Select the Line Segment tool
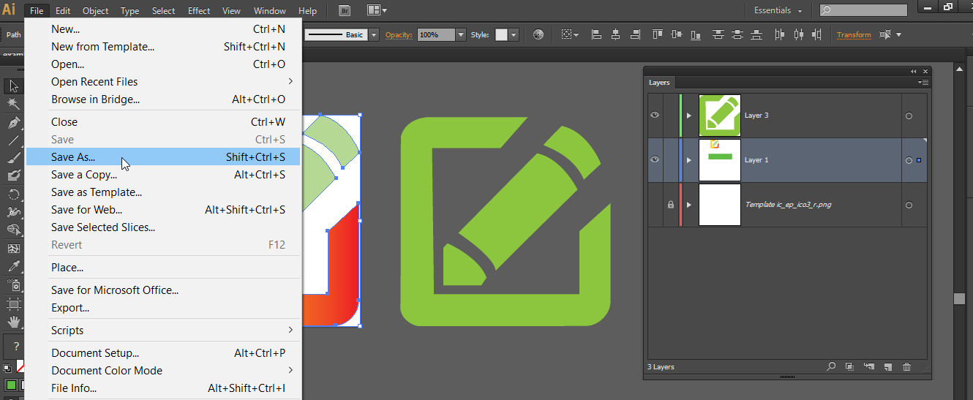Viewport: 973px width, 400px height. 13,140
